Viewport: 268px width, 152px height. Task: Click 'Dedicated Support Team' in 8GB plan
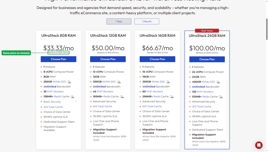59,122
